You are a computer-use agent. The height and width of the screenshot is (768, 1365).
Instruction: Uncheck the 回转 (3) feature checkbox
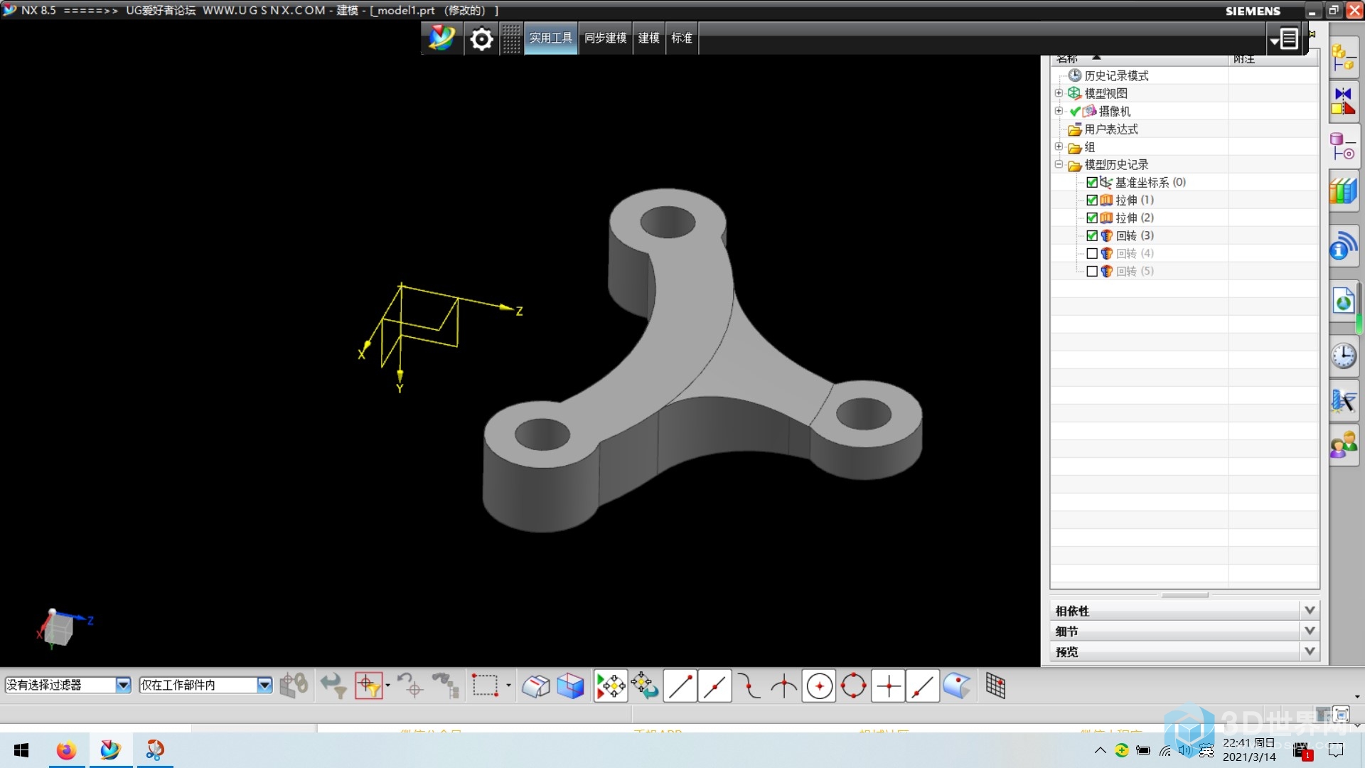click(1091, 235)
